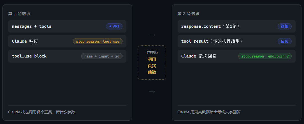
Task: Click the 'Claude 响应' row label
Action: (25, 41)
